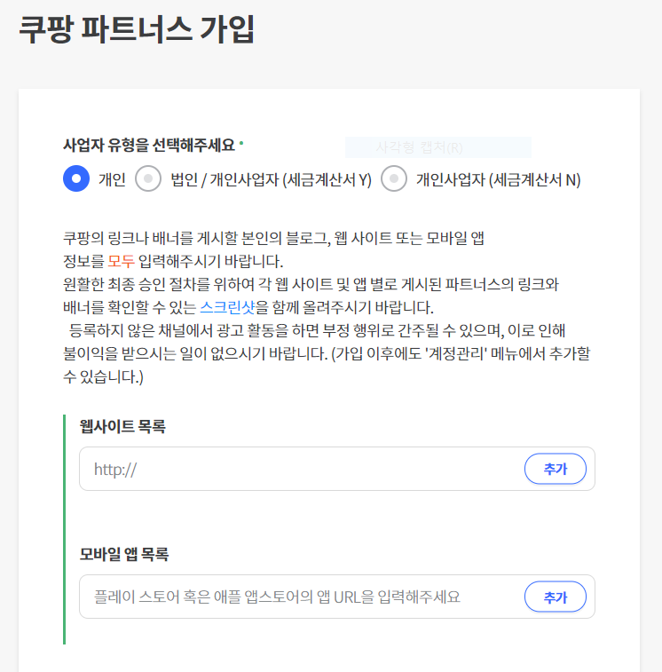Click the green required dot after 선택해주세요
This screenshot has width=662, height=672.
[x=241, y=143]
